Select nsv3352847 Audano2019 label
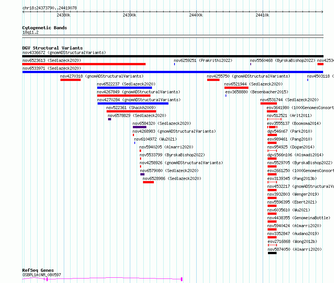 pos(293,234)
